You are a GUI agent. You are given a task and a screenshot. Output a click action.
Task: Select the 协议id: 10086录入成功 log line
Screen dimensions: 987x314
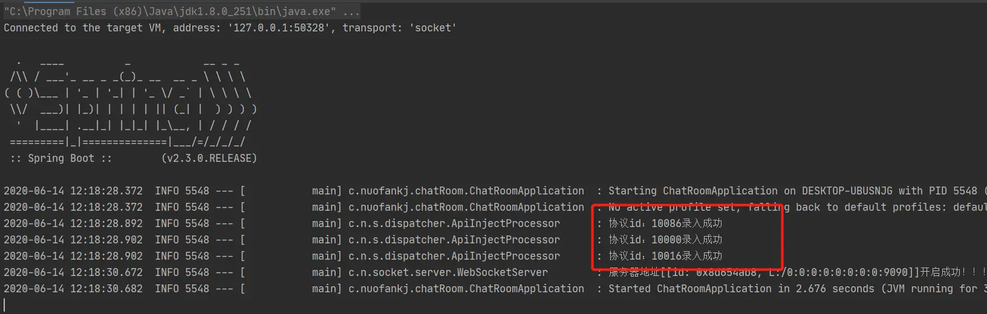665,223
